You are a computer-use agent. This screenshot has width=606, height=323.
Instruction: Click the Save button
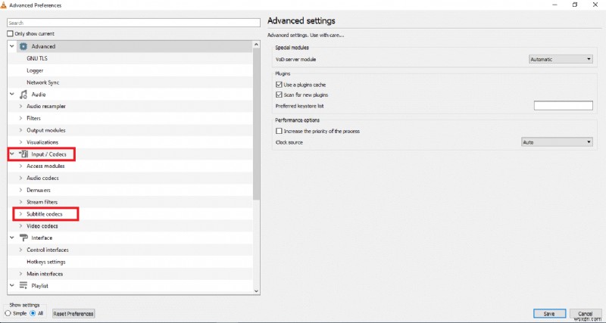point(549,314)
